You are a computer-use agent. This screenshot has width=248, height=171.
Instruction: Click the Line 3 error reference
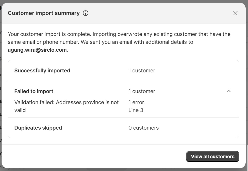click(x=136, y=110)
